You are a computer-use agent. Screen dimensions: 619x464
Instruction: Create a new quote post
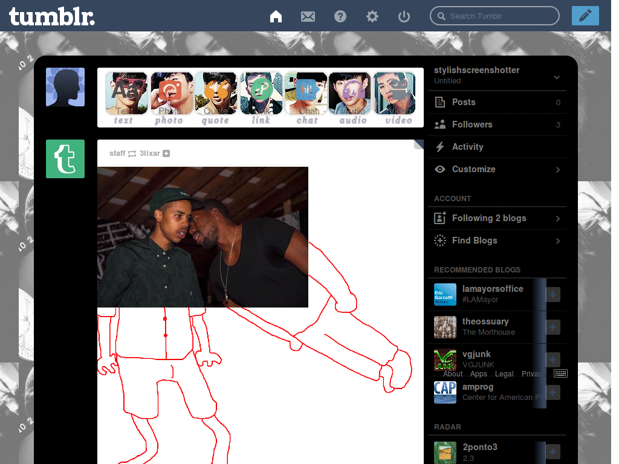click(x=216, y=98)
